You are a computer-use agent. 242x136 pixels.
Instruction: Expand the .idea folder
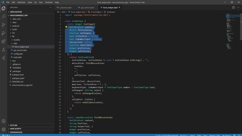[31, 22]
